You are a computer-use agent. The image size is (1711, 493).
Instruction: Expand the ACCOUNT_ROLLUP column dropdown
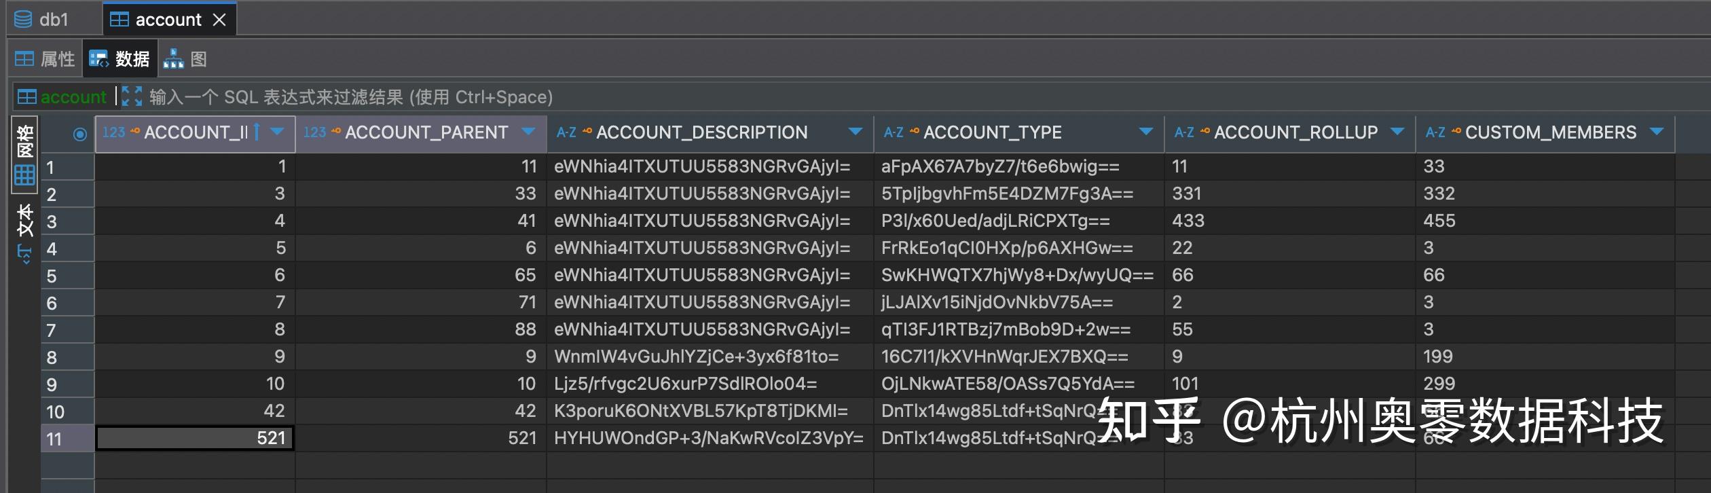(1397, 132)
